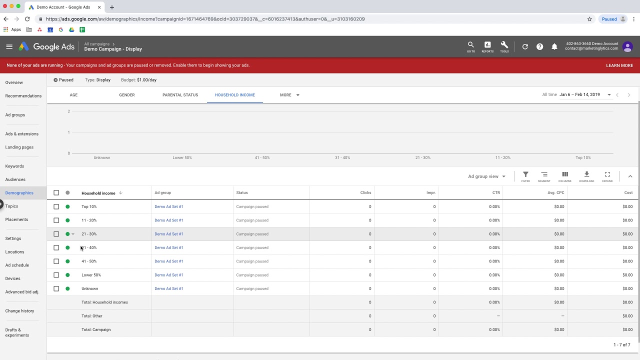
Task: Open Overview in the sidebar
Action: 14,82
